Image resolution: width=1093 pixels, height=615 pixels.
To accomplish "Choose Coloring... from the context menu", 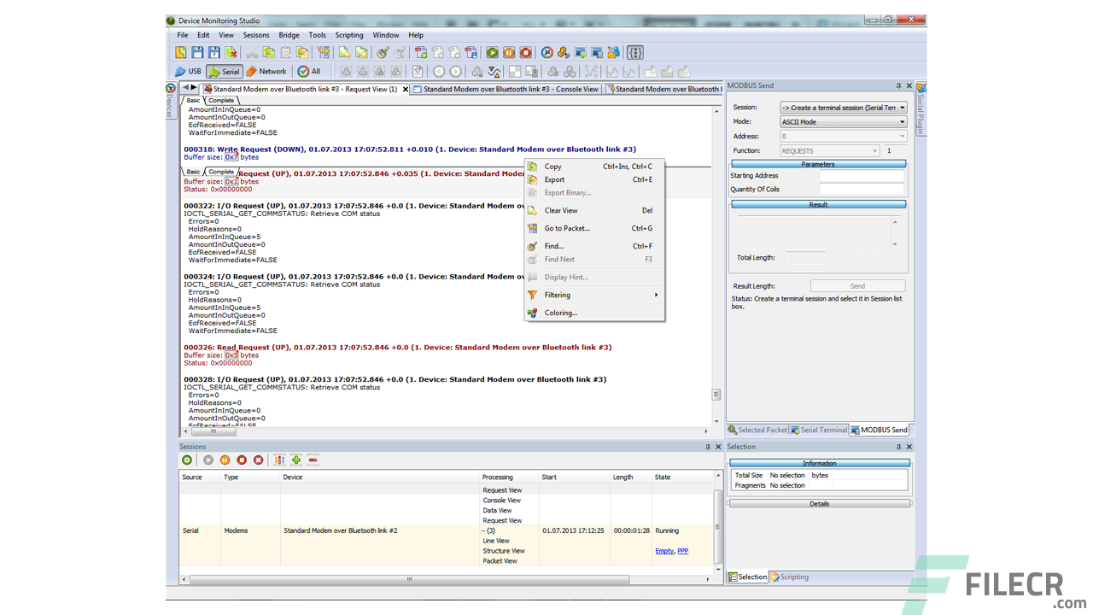I will pyautogui.click(x=594, y=313).
